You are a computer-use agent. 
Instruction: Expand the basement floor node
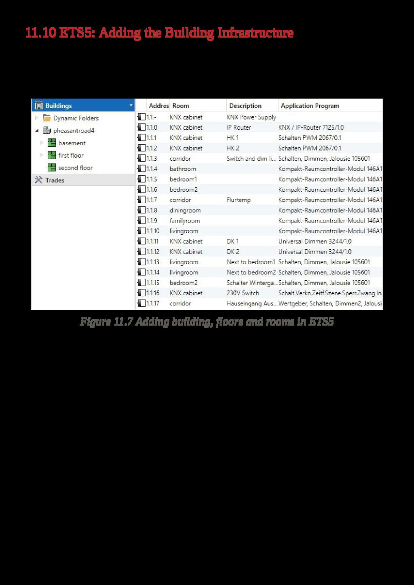tap(42, 143)
